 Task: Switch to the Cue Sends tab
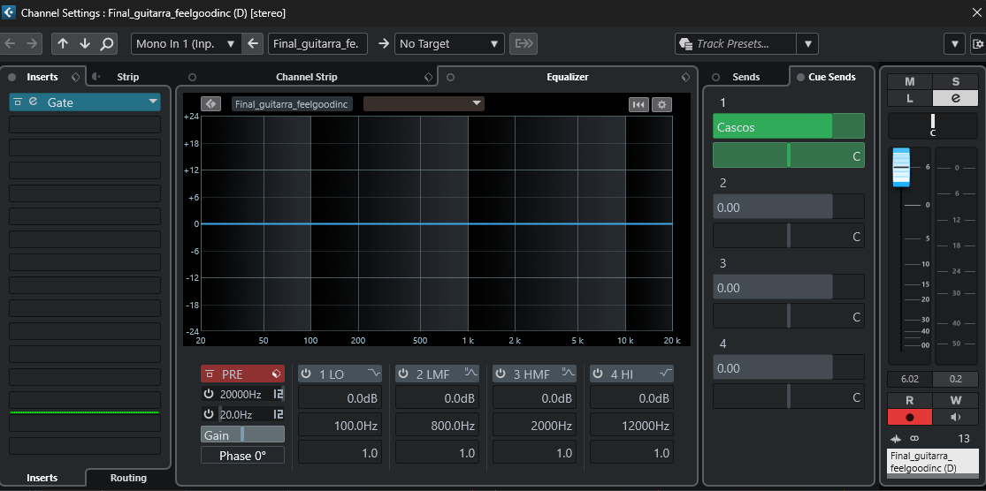click(831, 77)
